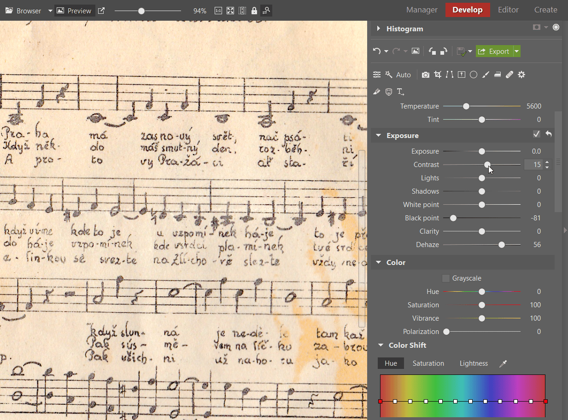Select the Crop tool
The height and width of the screenshot is (420, 568).
437,74
